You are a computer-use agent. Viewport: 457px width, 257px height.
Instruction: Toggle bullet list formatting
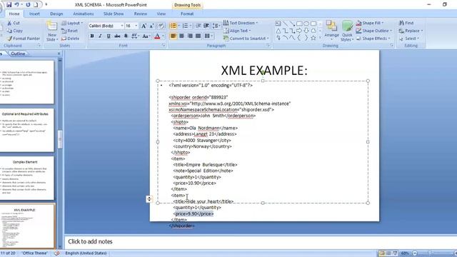pyautogui.click(x=173, y=26)
